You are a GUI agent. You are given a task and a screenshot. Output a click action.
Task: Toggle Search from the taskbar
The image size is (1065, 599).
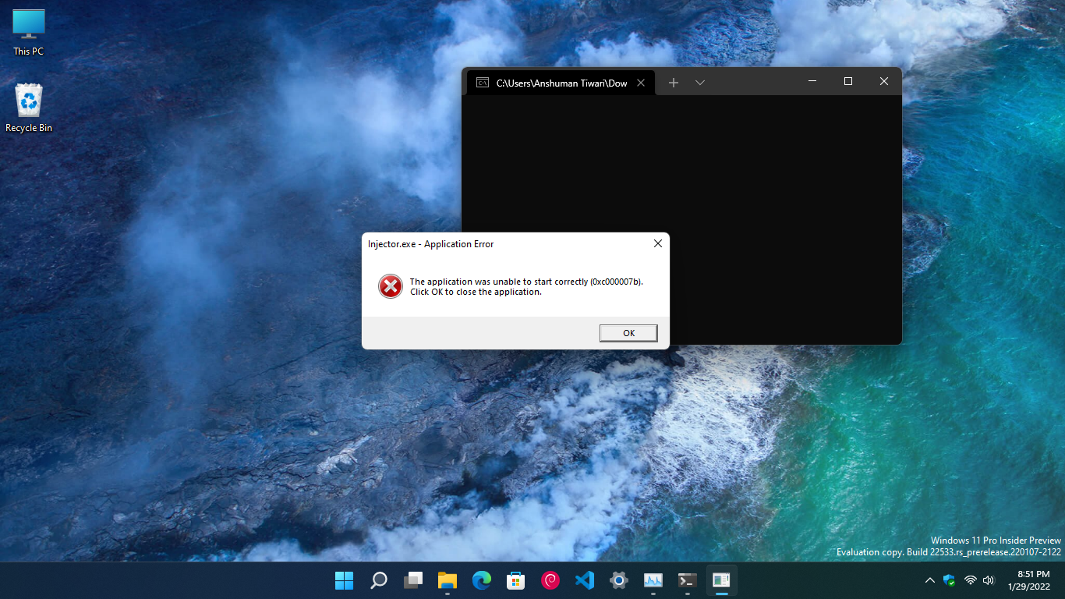click(378, 580)
